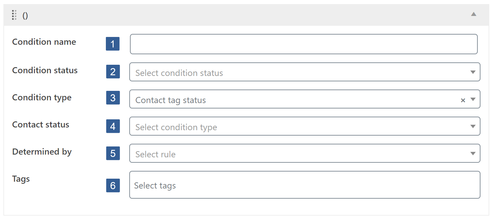Focus the Condition name input field

[x=304, y=44]
